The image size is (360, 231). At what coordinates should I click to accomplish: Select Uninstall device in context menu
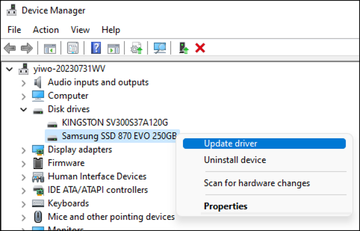(x=235, y=160)
